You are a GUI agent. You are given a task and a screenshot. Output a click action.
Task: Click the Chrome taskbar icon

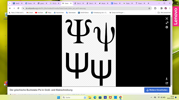120,97
